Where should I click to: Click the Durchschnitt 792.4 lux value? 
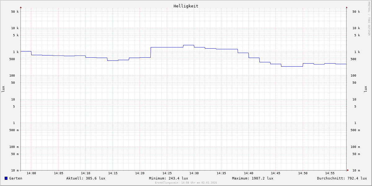coord(342,178)
